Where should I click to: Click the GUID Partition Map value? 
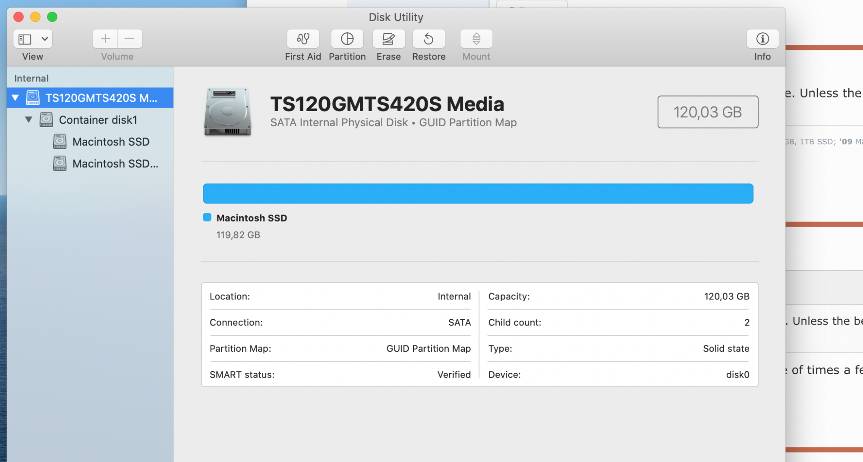pos(428,348)
